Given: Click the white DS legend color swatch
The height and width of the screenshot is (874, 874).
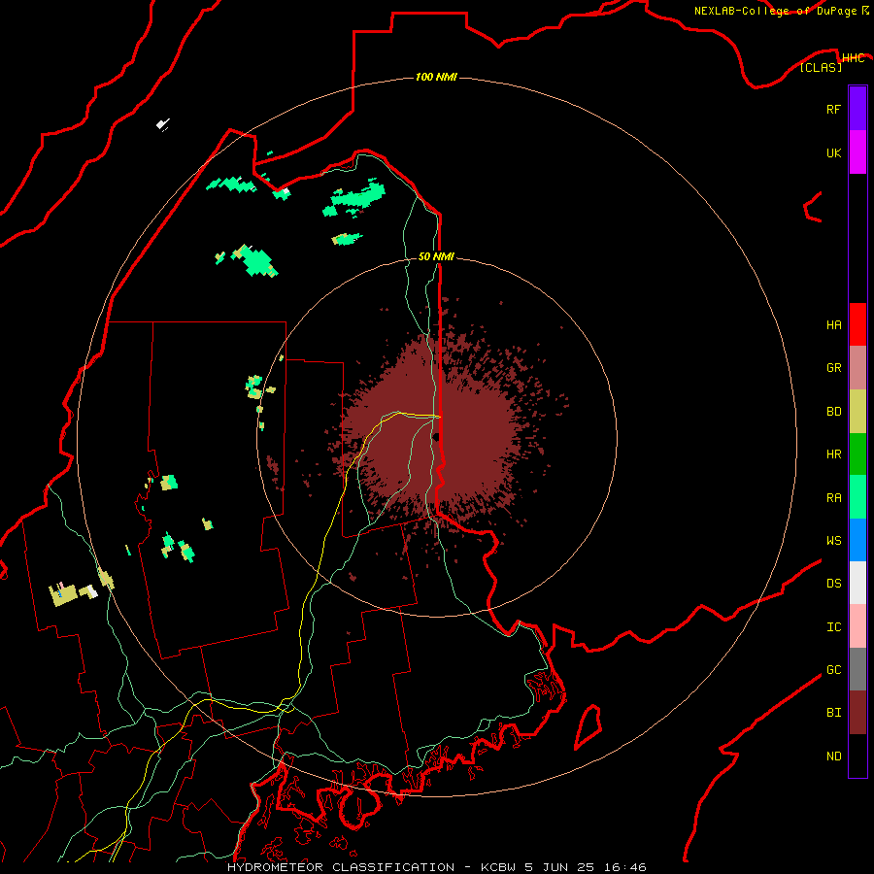Looking at the screenshot, I should (x=857, y=583).
